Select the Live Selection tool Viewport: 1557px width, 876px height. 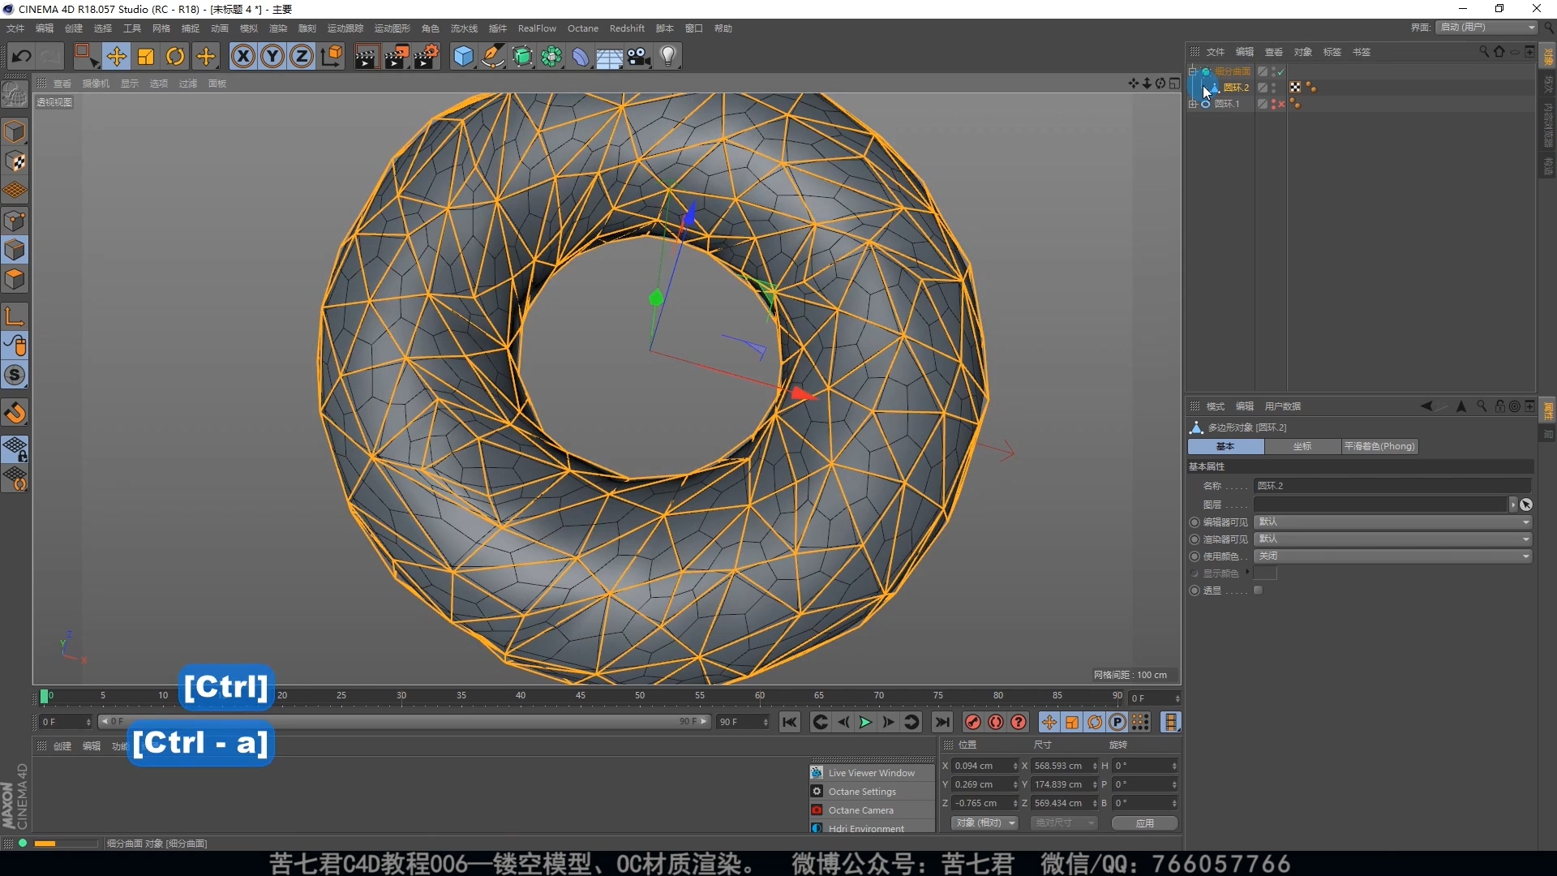click(86, 56)
